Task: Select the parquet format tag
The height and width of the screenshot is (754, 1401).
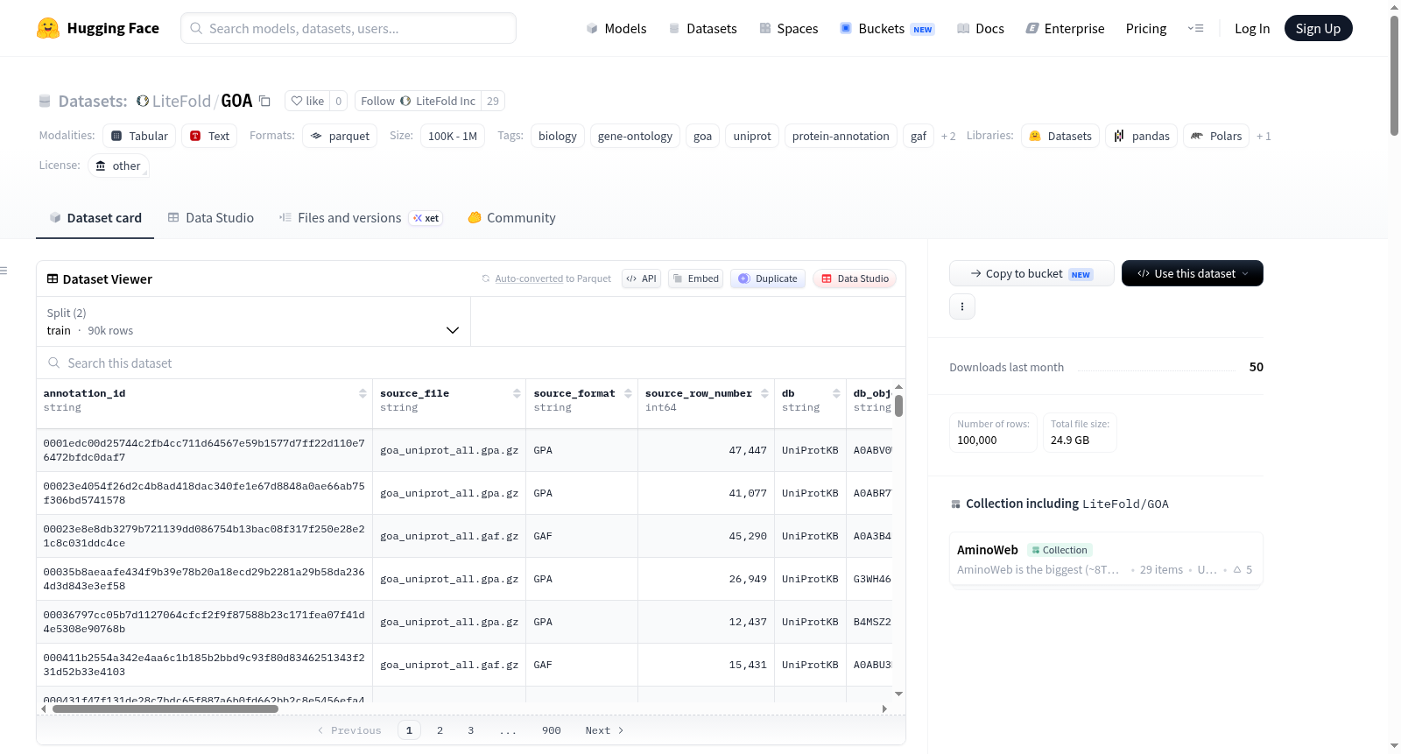Action: (340, 136)
